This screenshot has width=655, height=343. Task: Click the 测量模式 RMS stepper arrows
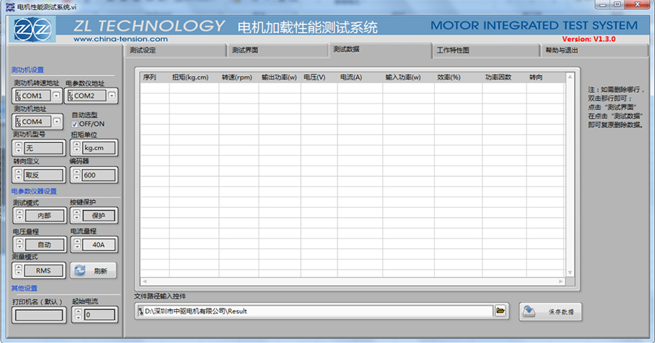pos(19,270)
